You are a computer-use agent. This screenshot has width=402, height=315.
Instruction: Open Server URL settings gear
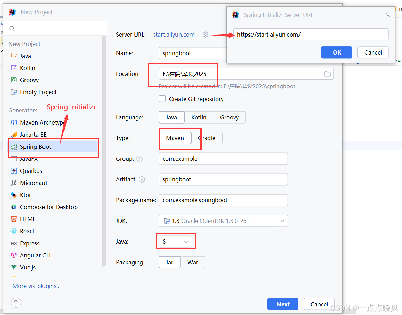tap(205, 35)
